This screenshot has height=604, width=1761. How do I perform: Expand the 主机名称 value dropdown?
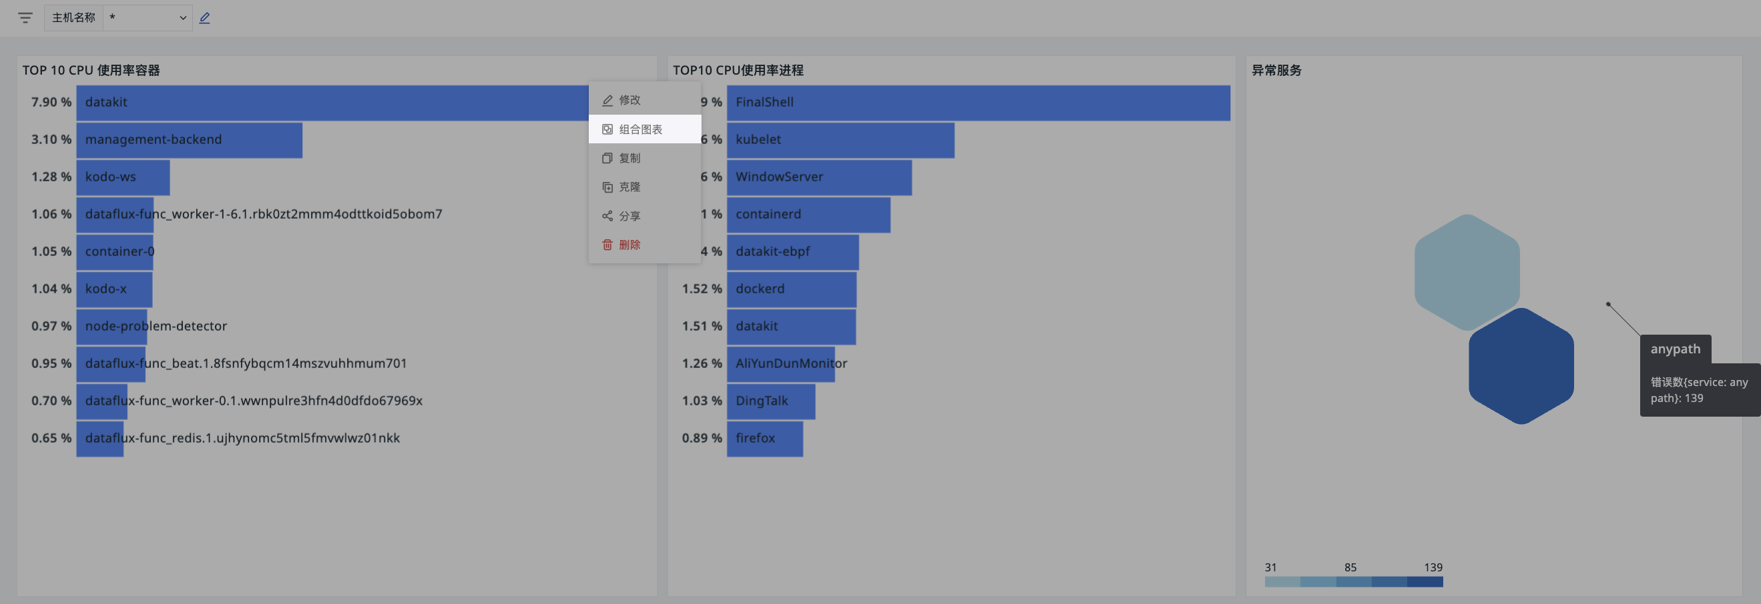[x=148, y=18]
